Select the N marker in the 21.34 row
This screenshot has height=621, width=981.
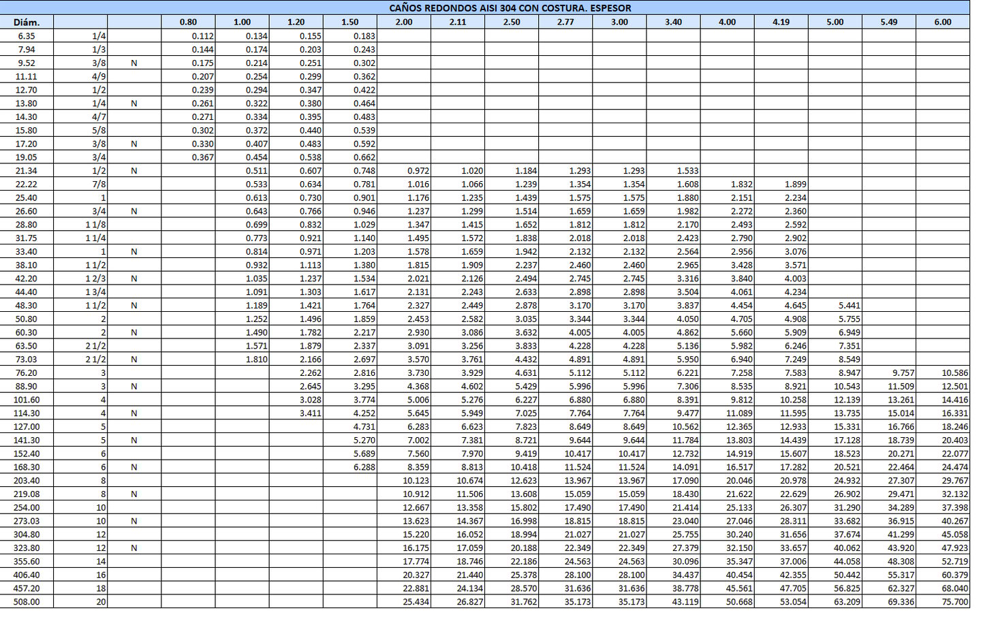(x=134, y=170)
